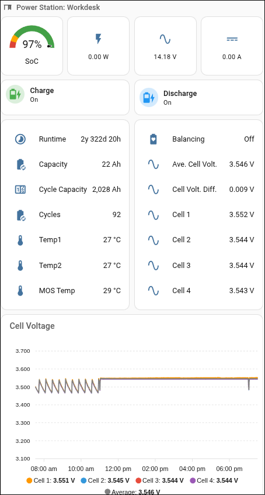Click the Capacity battery icon
The height and width of the screenshot is (495, 265).
[x=20, y=164]
